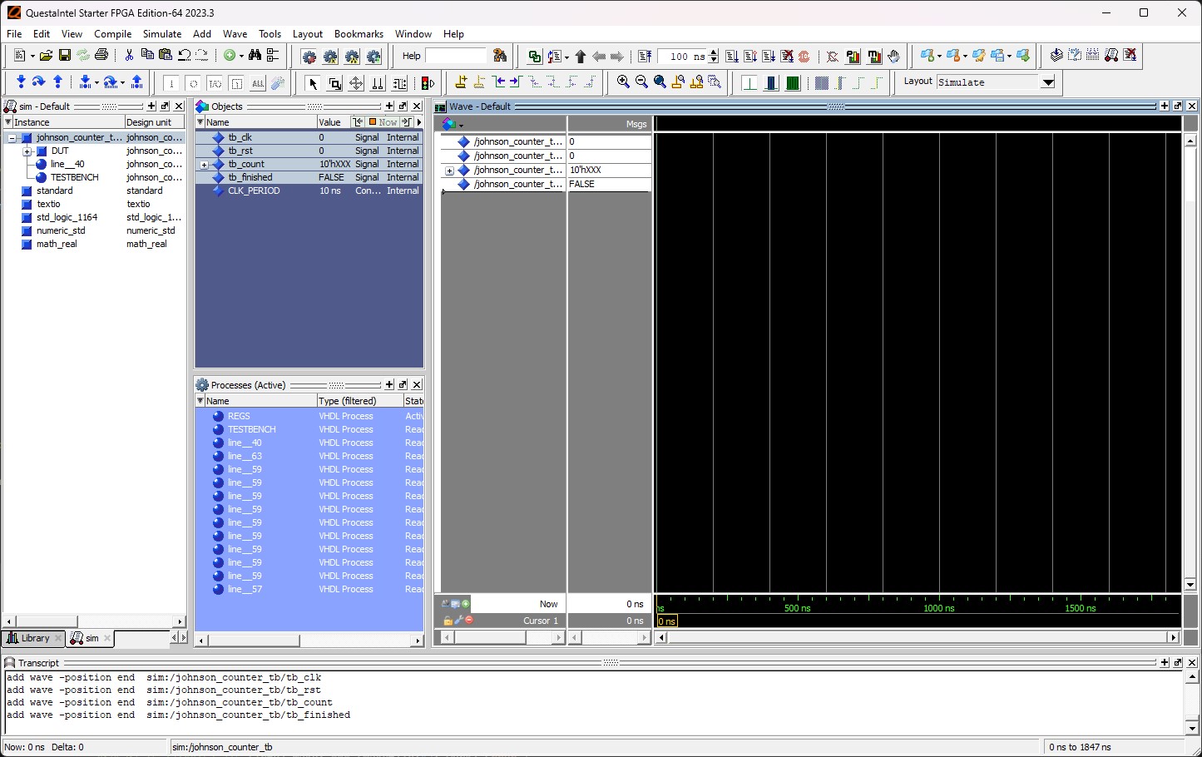Open a file with the folder icon
Viewport: 1202px width, 757px height.
pos(46,56)
